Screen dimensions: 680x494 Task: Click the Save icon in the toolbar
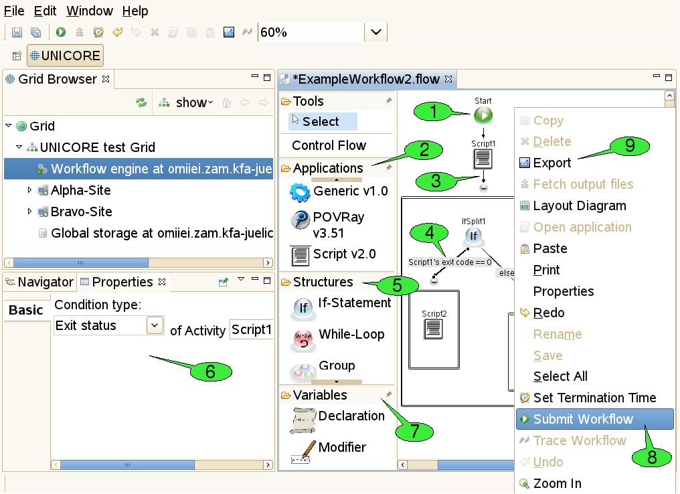17,33
